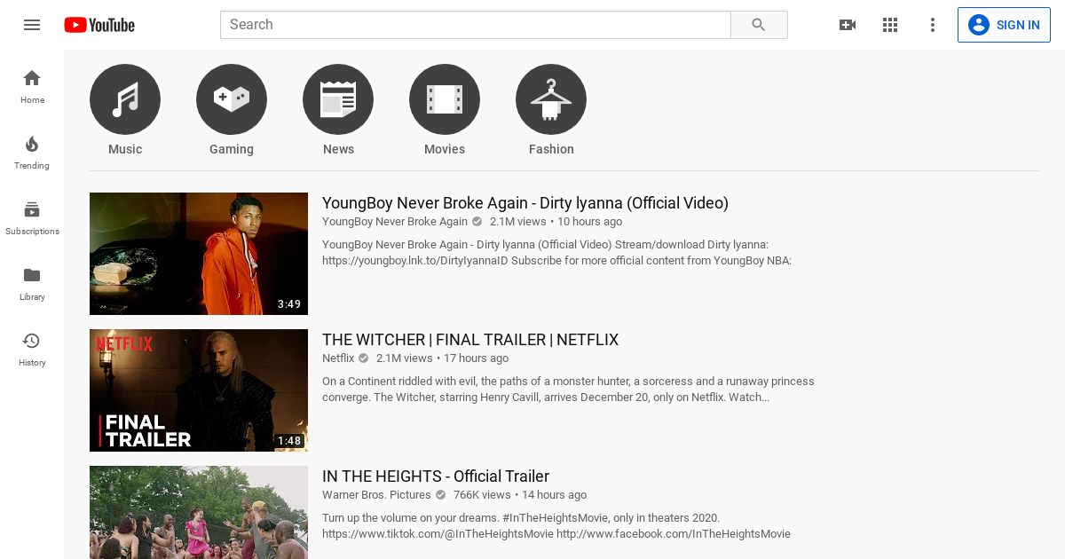Open the YoungBoy Never Broke Again channel link

point(395,222)
